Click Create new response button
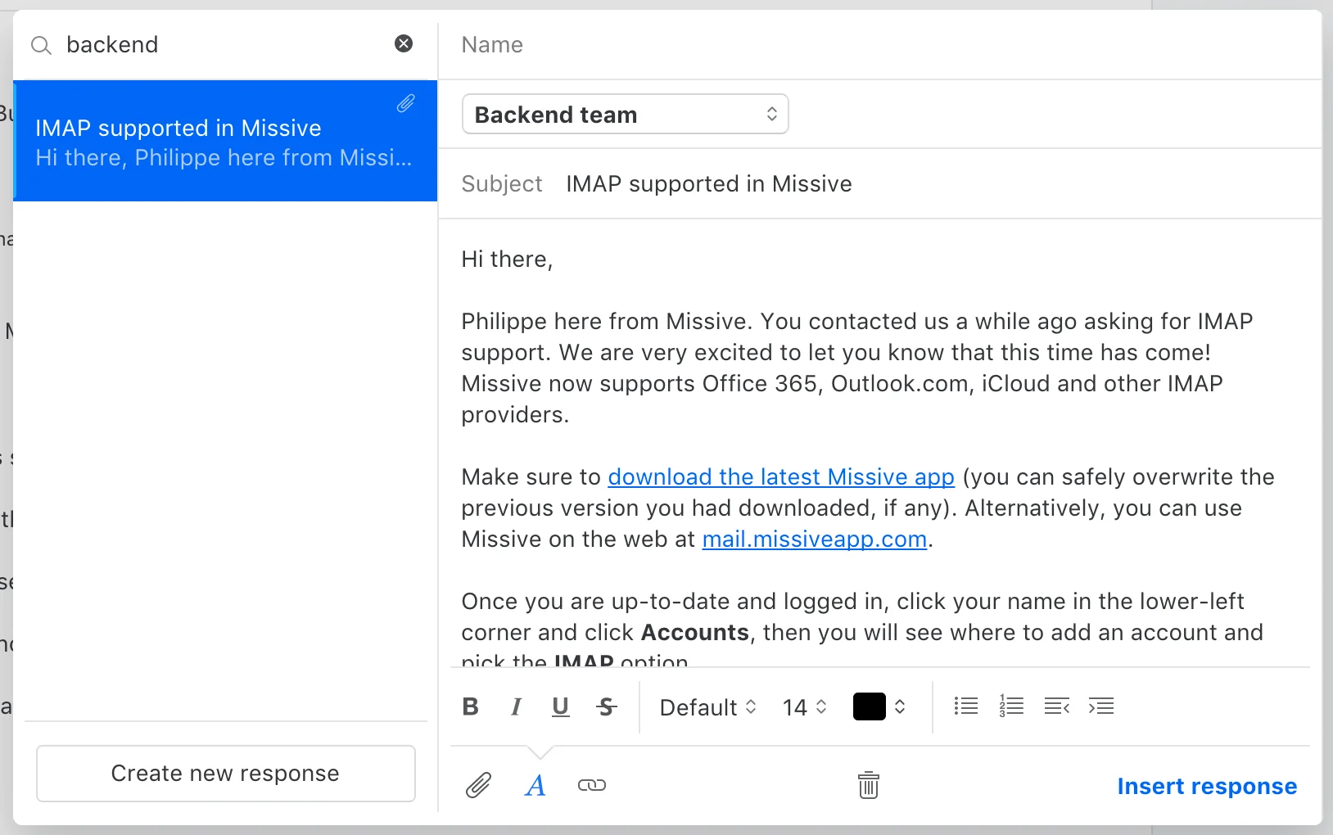Image resolution: width=1333 pixels, height=835 pixels. click(x=226, y=773)
